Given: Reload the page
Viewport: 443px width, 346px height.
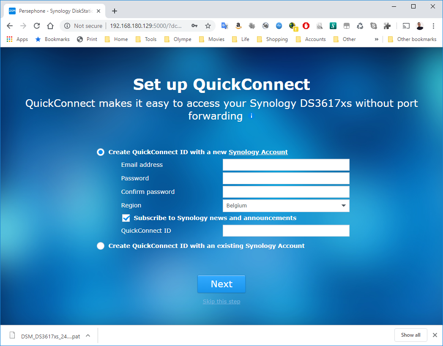Looking at the screenshot, I should tap(37, 26).
